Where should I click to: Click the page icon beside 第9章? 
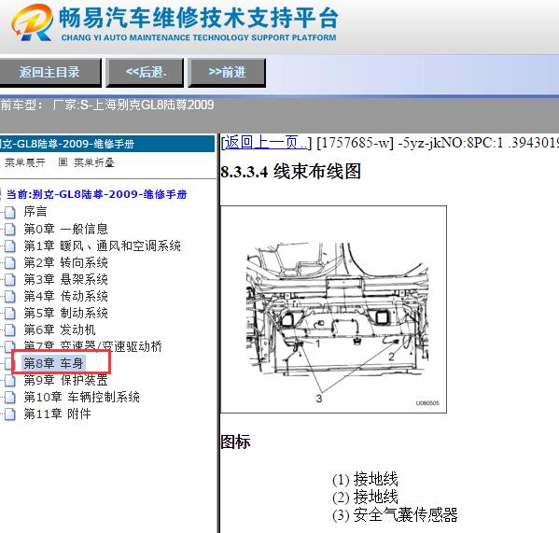coord(10,380)
